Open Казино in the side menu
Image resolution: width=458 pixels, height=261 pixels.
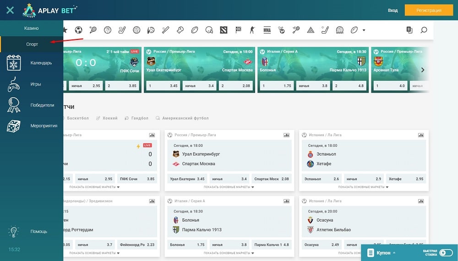coord(32,28)
